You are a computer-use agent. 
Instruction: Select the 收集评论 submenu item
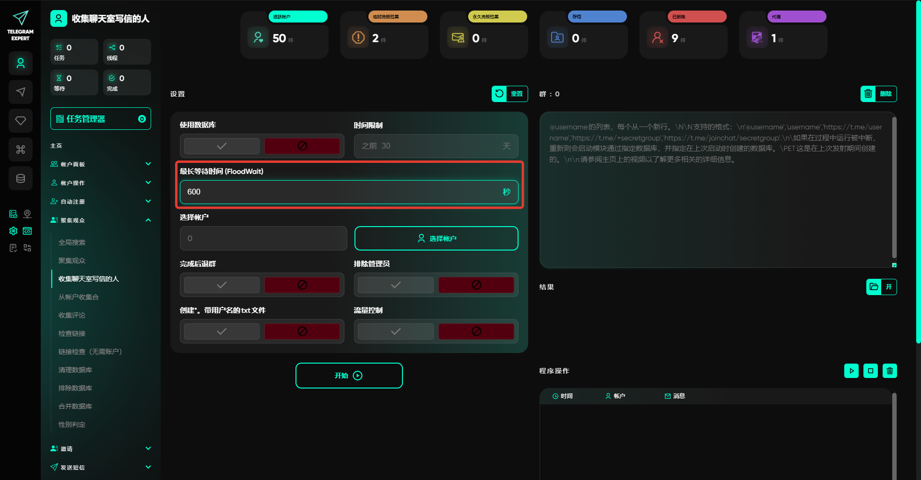coord(72,315)
